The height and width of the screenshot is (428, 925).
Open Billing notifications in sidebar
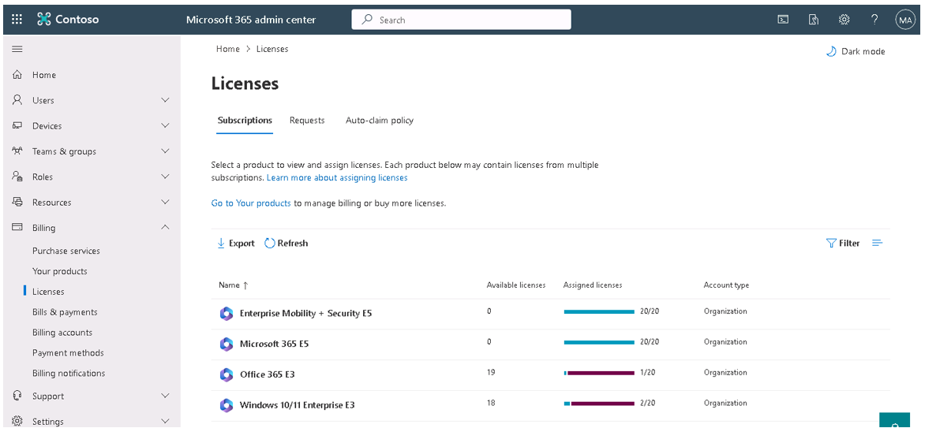click(69, 373)
